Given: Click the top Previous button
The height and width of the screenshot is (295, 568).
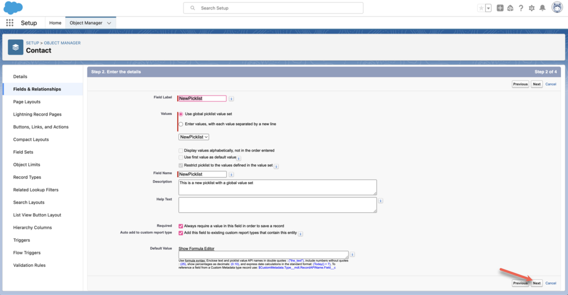Looking at the screenshot, I should [520, 84].
